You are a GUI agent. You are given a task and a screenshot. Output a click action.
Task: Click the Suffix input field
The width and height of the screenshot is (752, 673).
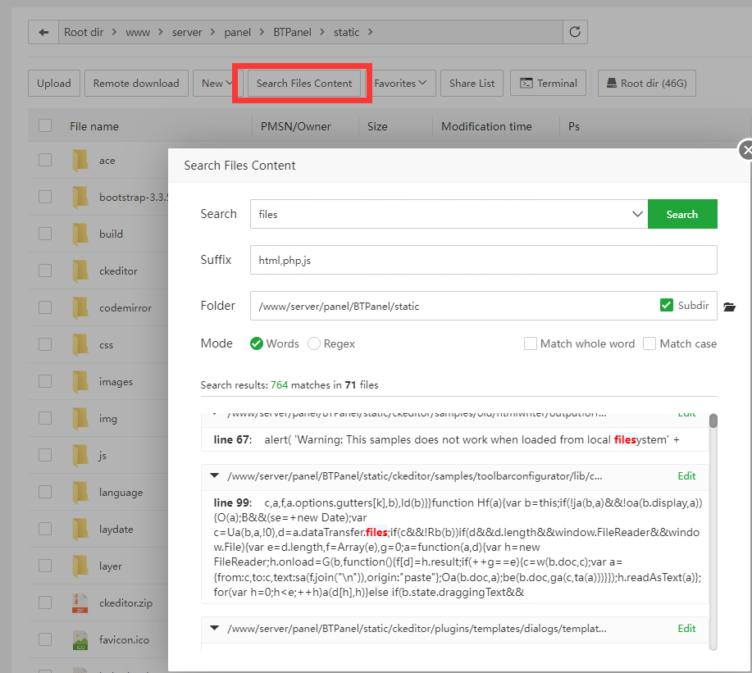pyautogui.click(x=483, y=260)
